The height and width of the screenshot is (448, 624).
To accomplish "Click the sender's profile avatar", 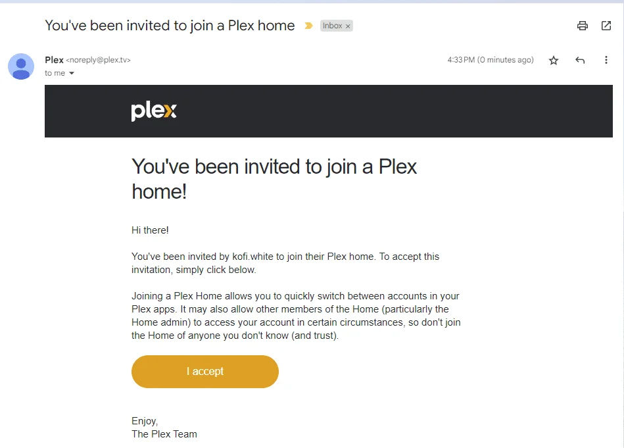I will click(21, 66).
